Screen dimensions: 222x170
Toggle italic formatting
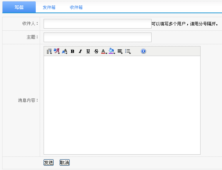[x=80, y=51]
